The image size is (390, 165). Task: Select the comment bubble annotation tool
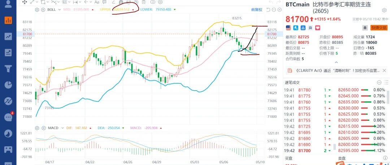click(x=104, y=2)
